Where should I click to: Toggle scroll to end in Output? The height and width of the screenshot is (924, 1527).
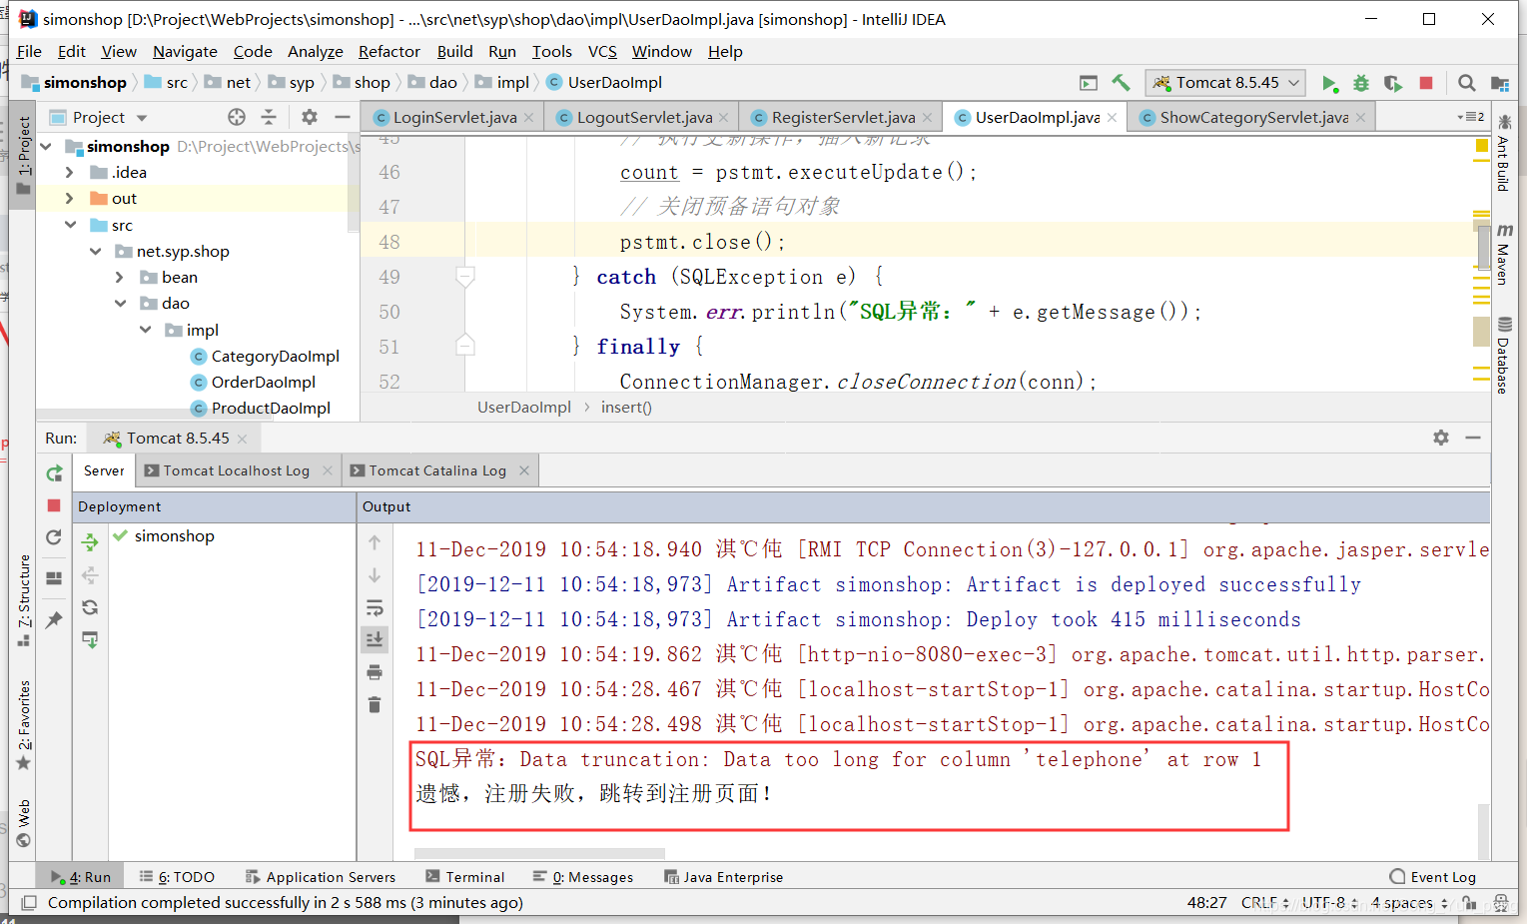pos(375,639)
